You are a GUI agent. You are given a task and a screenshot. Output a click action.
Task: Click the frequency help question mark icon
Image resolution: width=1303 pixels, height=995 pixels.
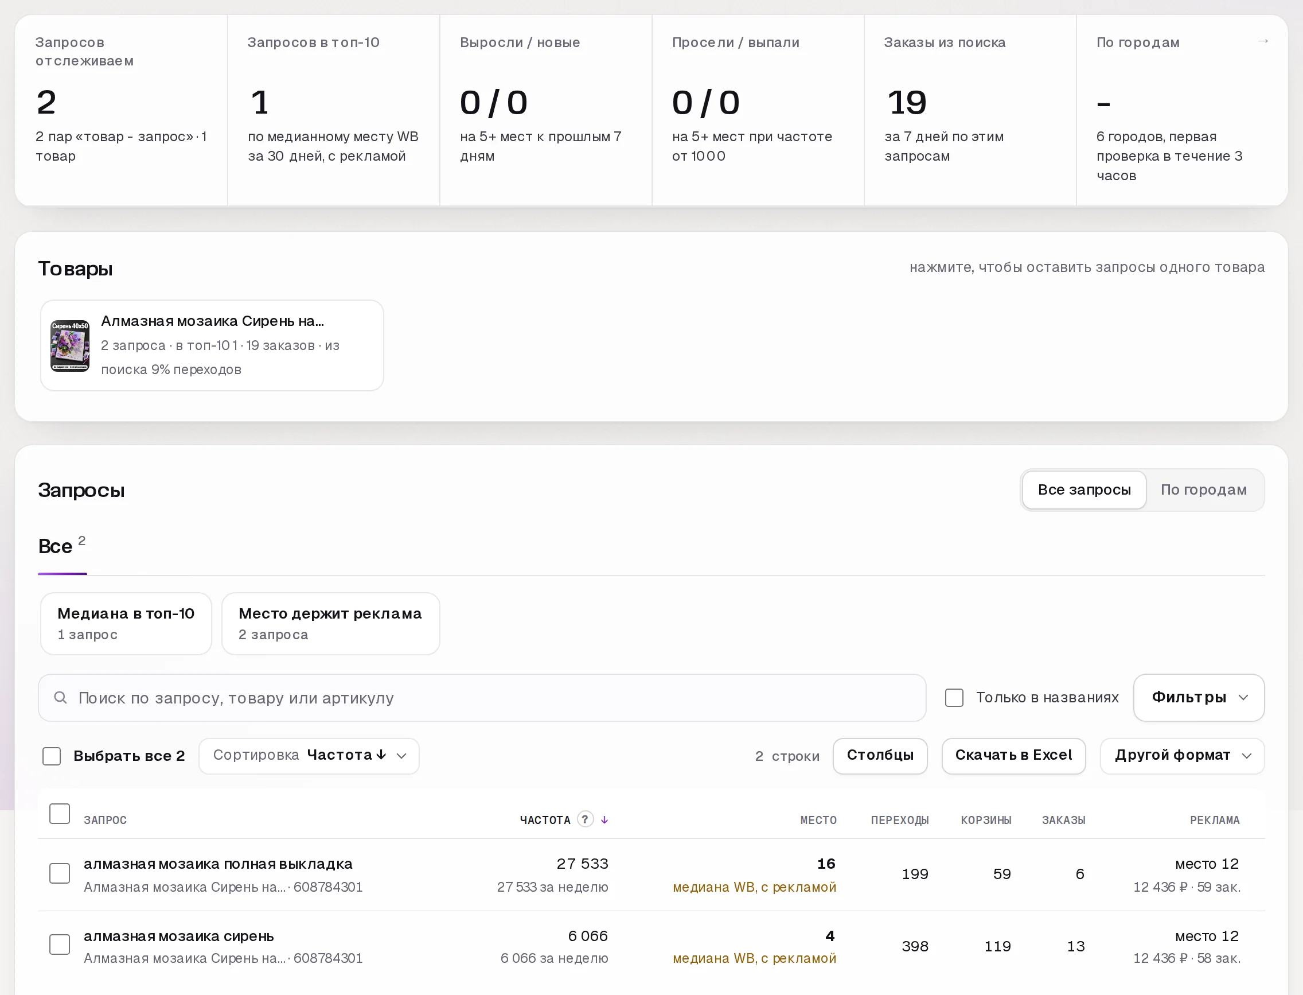pos(585,819)
